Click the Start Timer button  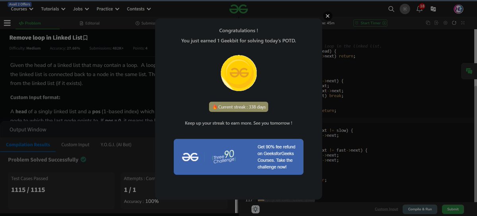coord(370,23)
